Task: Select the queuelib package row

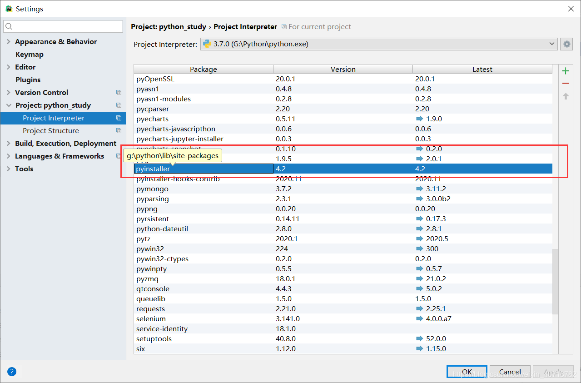Action: point(343,298)
